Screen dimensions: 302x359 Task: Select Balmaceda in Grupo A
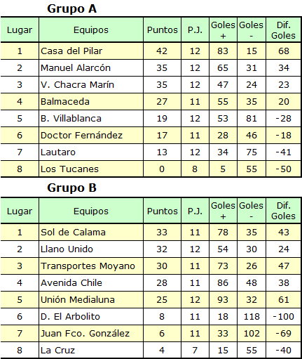pos(91,101)
